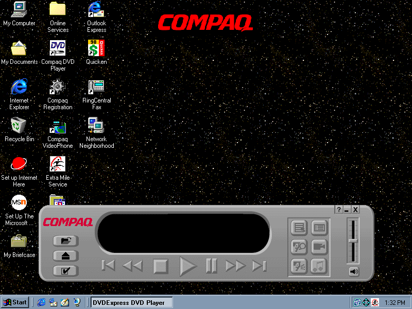The image size is (412, 309).
Task: Click the View Channels quick launch icon
Action: [x=77, y=302]
